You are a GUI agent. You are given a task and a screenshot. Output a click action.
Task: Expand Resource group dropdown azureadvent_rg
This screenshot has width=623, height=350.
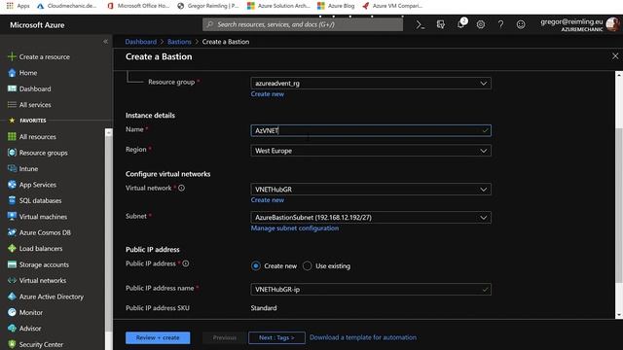click(x=371, y=84)
